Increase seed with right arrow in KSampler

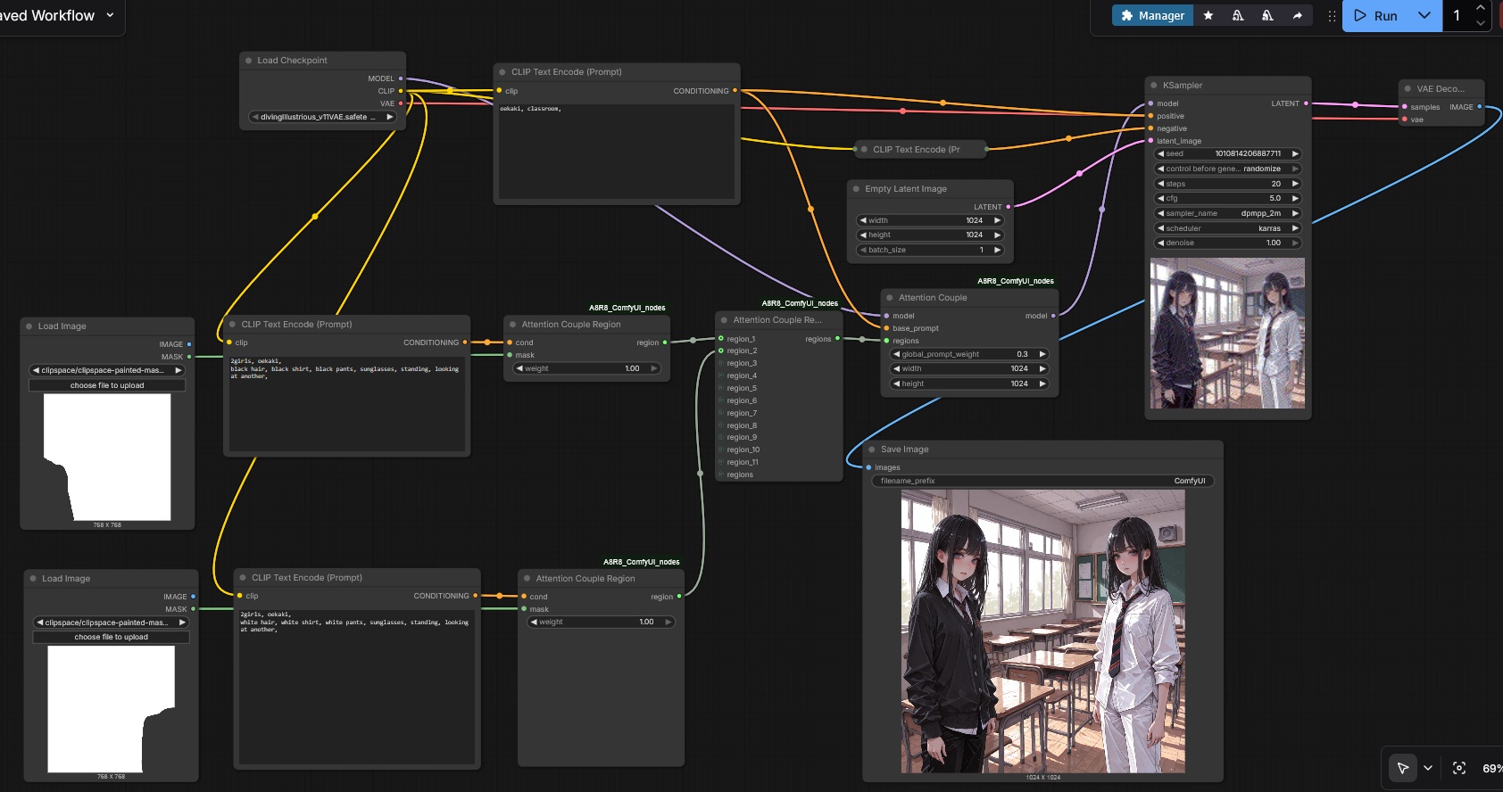point(1295,153)
